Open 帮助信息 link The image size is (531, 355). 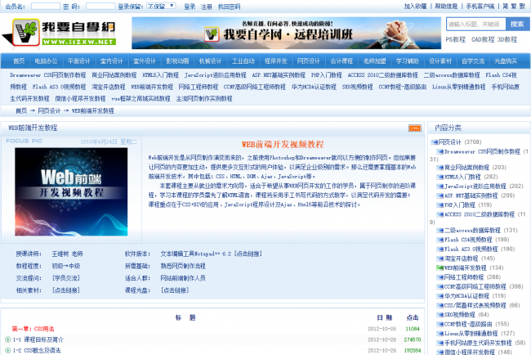(x=446, y=6)
